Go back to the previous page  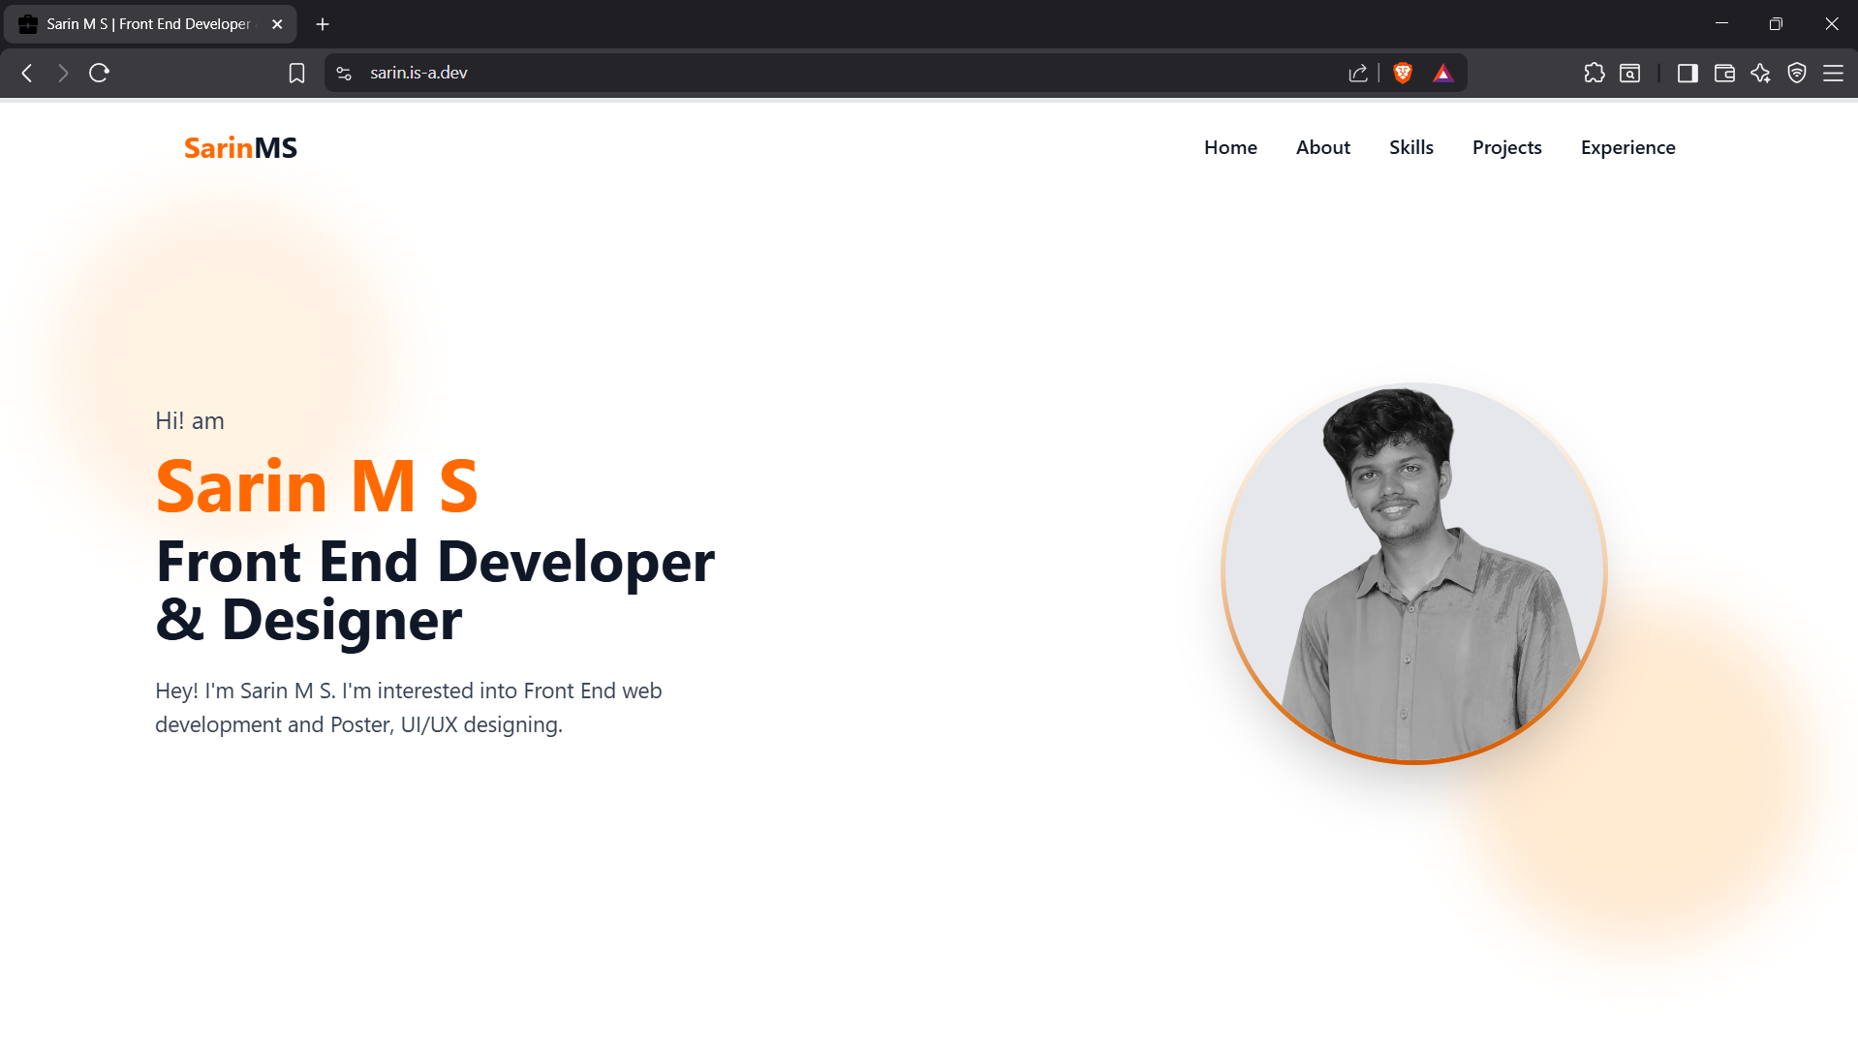click(x=27, y=73)
